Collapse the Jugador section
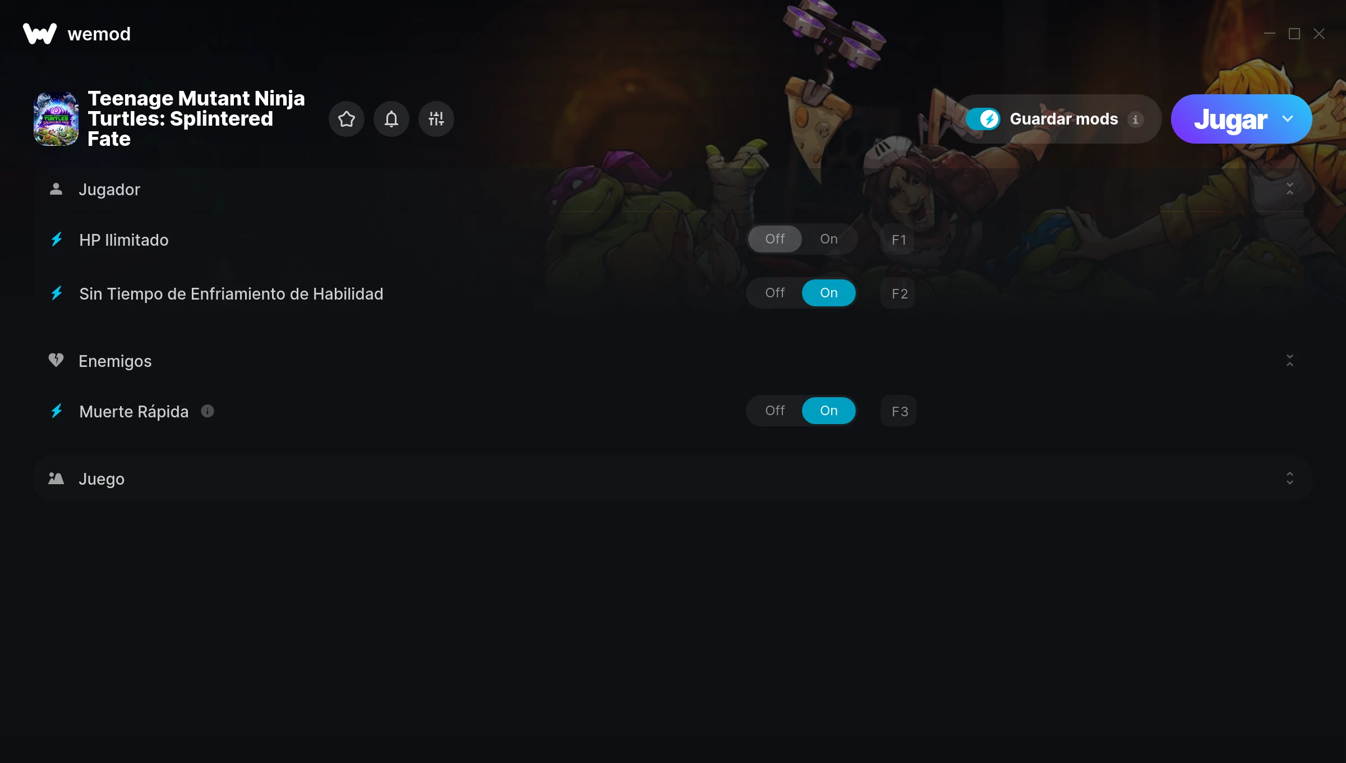 point(1290,189)
